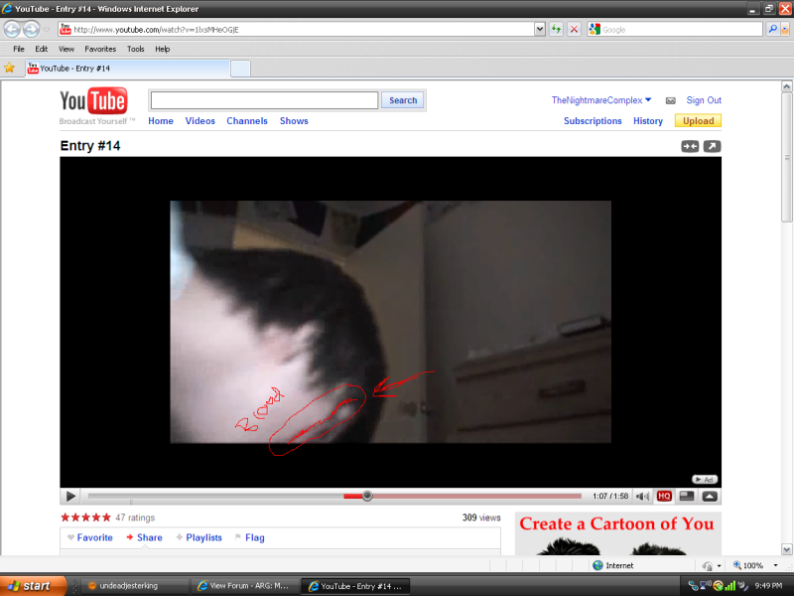Screen dimensions: 794x596
Task: Open recent pages dropdown beside Forward button
Action: (x=46, y=30)
